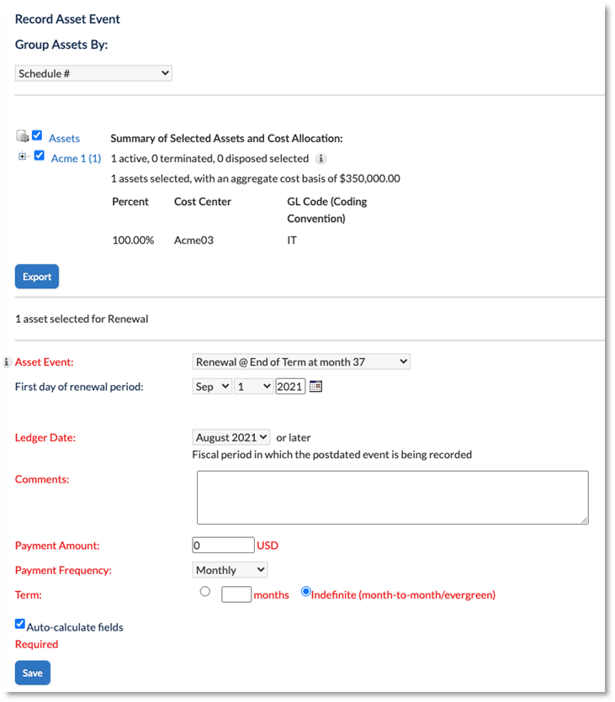Uncheck the Acme 1 (1) checkbox
Image resolution: width=615 pixels, height=702 pixels.
[x=40, y=156]
